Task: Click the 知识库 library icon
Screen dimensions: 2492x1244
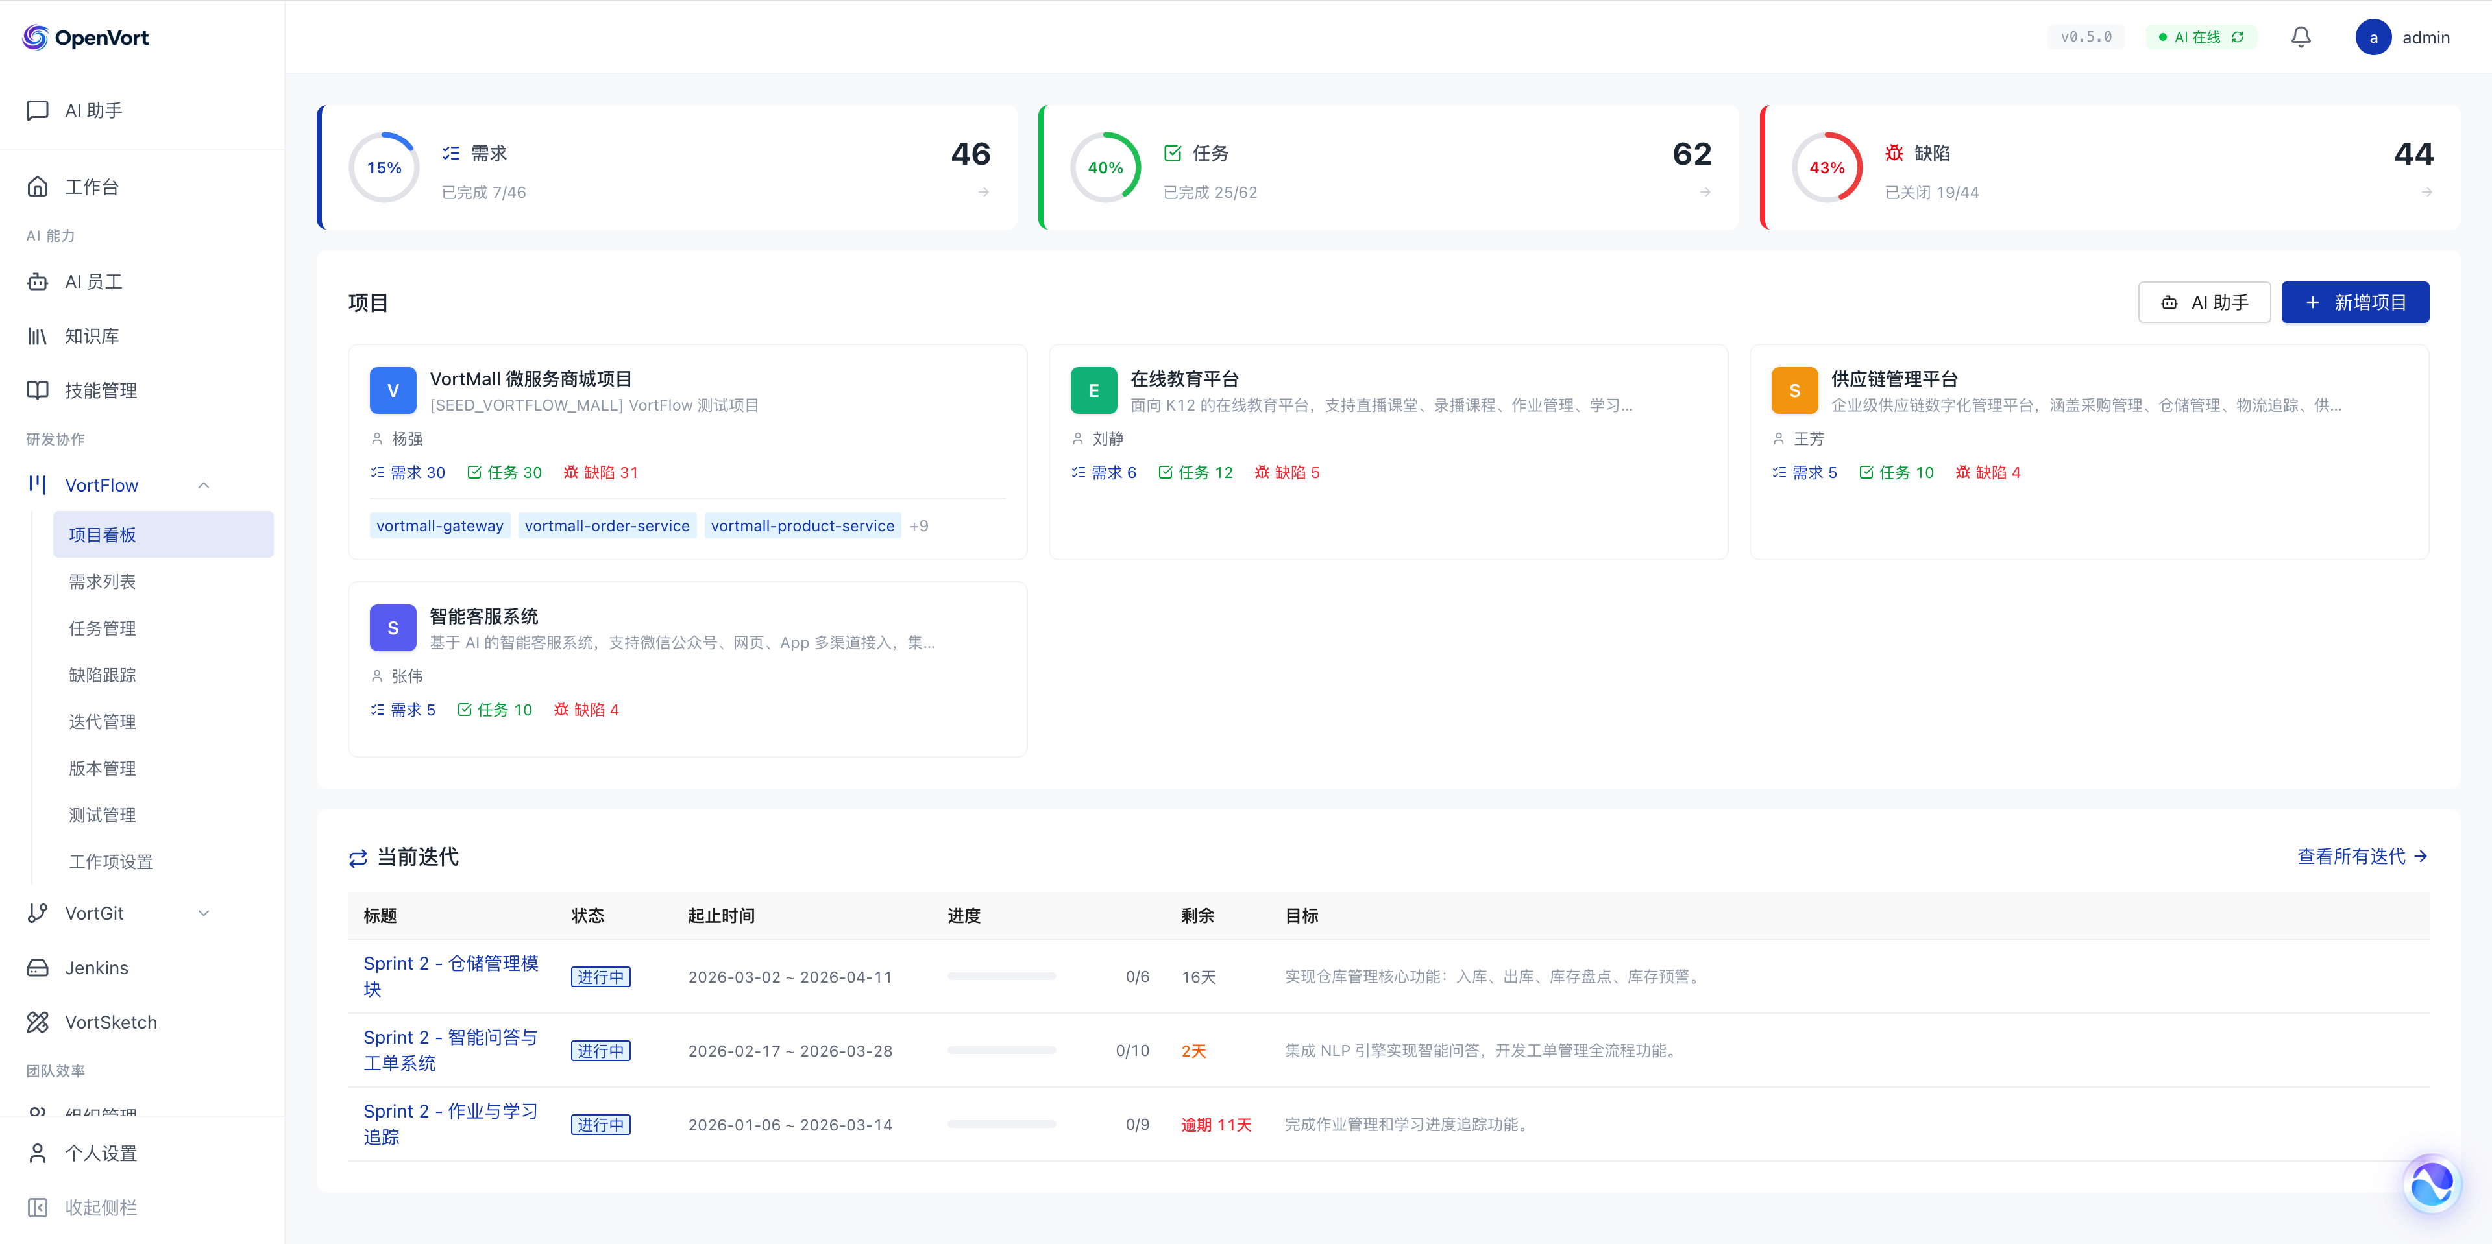Action: tap(38, 335)
